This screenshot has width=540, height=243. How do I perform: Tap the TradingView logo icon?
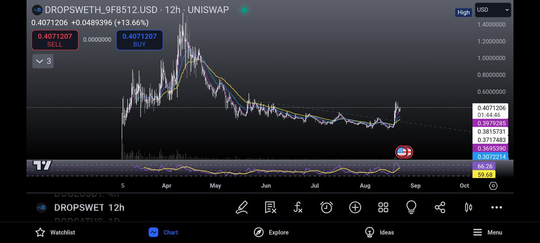[43, 166]
